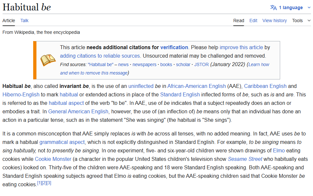Follow the grammatical aspect link
This screenshot has height=196, width=313.
[x=62, y=142]
